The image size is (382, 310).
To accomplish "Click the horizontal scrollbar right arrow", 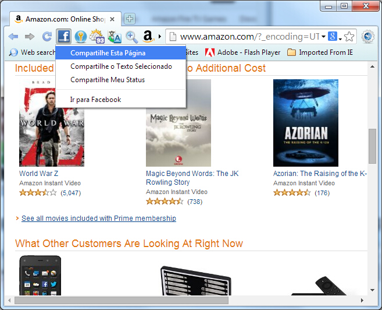I will [x=362, y=301].
